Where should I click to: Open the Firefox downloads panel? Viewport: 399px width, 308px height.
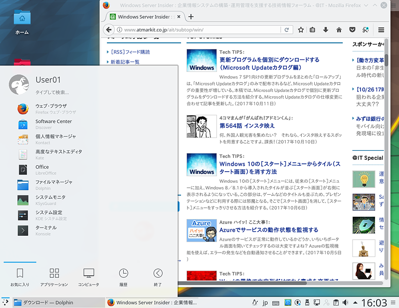[325, 30]
